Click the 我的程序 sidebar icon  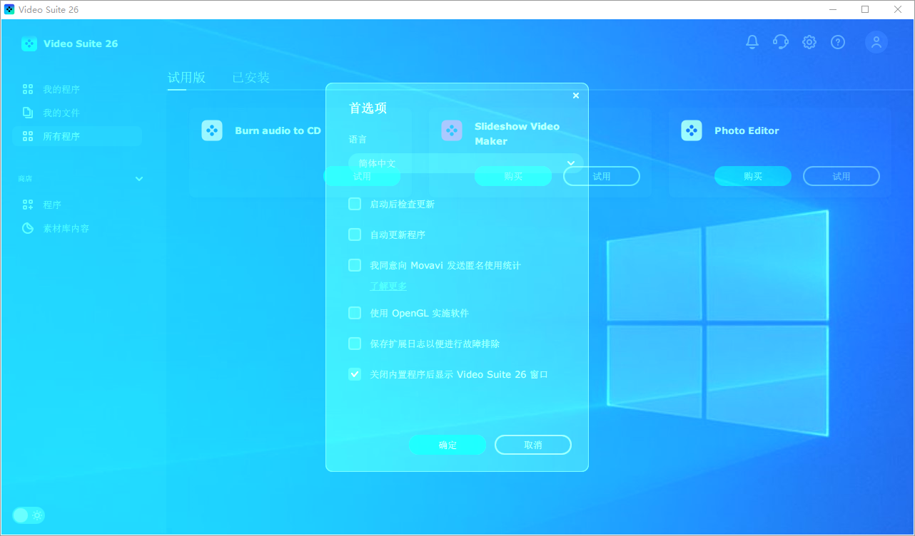[28, 89]
